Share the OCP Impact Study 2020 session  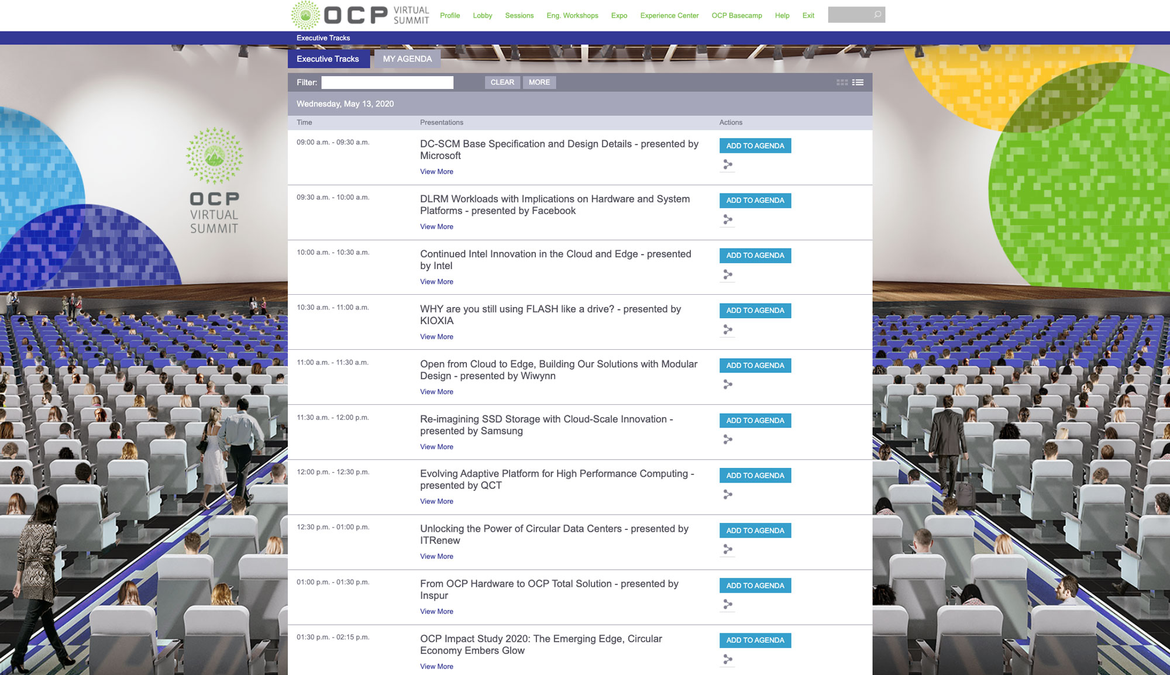click(x=727, y=660)
